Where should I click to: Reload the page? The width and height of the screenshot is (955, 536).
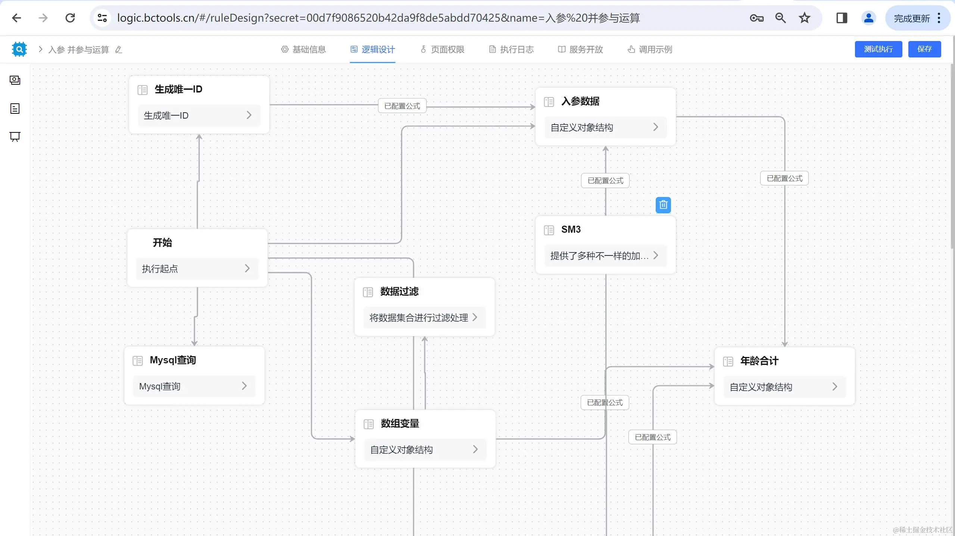point(70,18)
